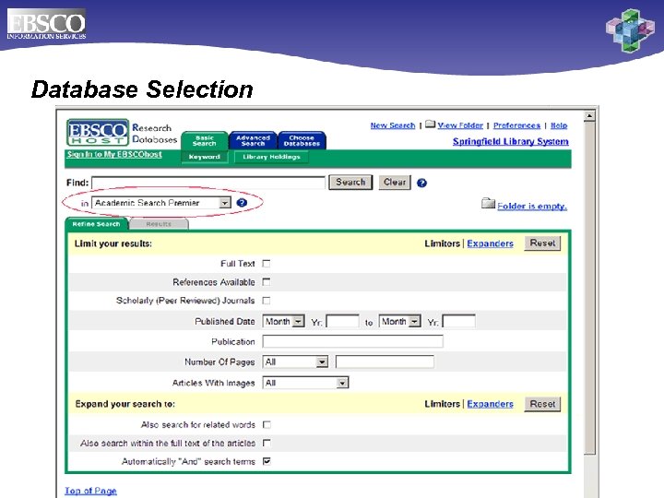Viewport: 664px width, 498px height.
Task: Open the second Month dropdown after 'to'
Action: 399,322
